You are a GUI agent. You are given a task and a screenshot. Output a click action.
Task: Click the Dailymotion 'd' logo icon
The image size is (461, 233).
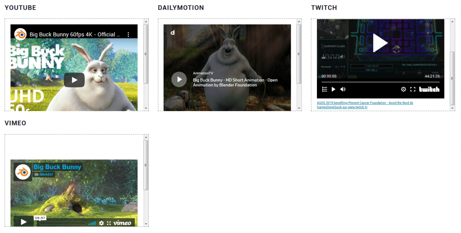172,33
